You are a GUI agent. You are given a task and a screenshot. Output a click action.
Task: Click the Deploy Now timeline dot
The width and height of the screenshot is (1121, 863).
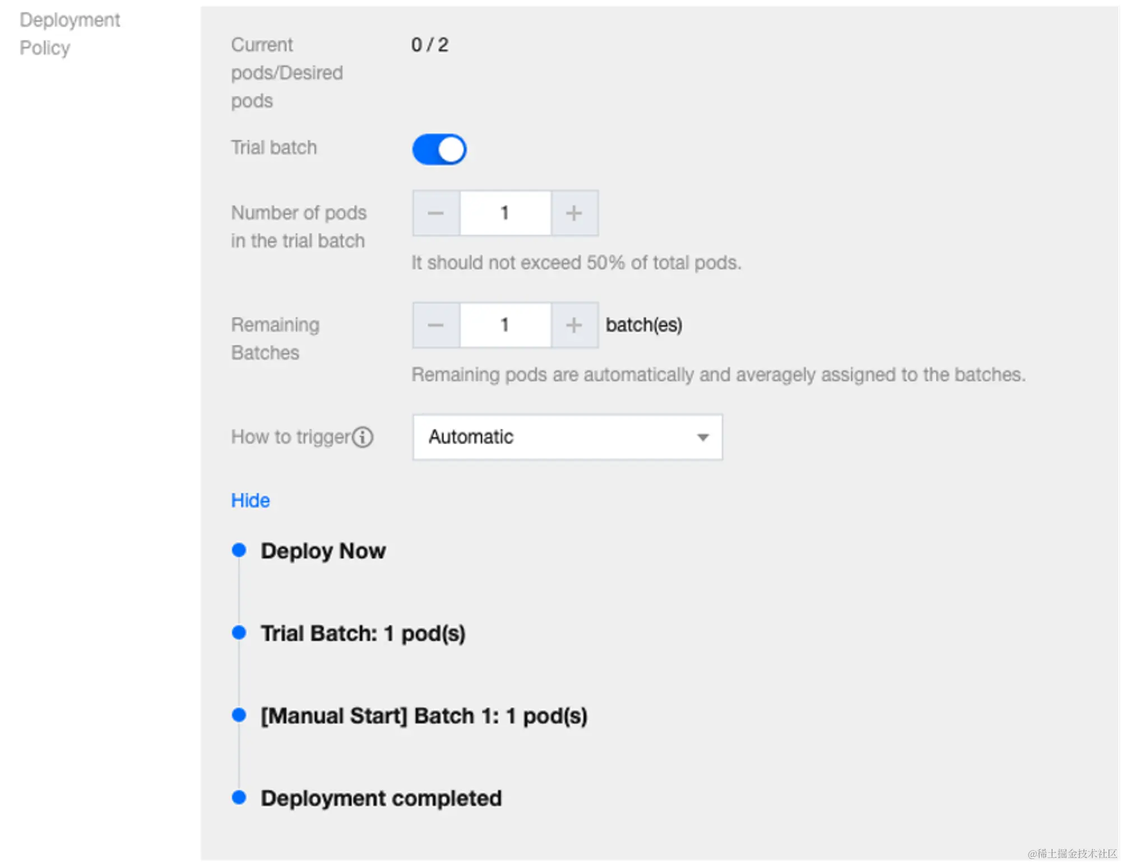[239, 550]
